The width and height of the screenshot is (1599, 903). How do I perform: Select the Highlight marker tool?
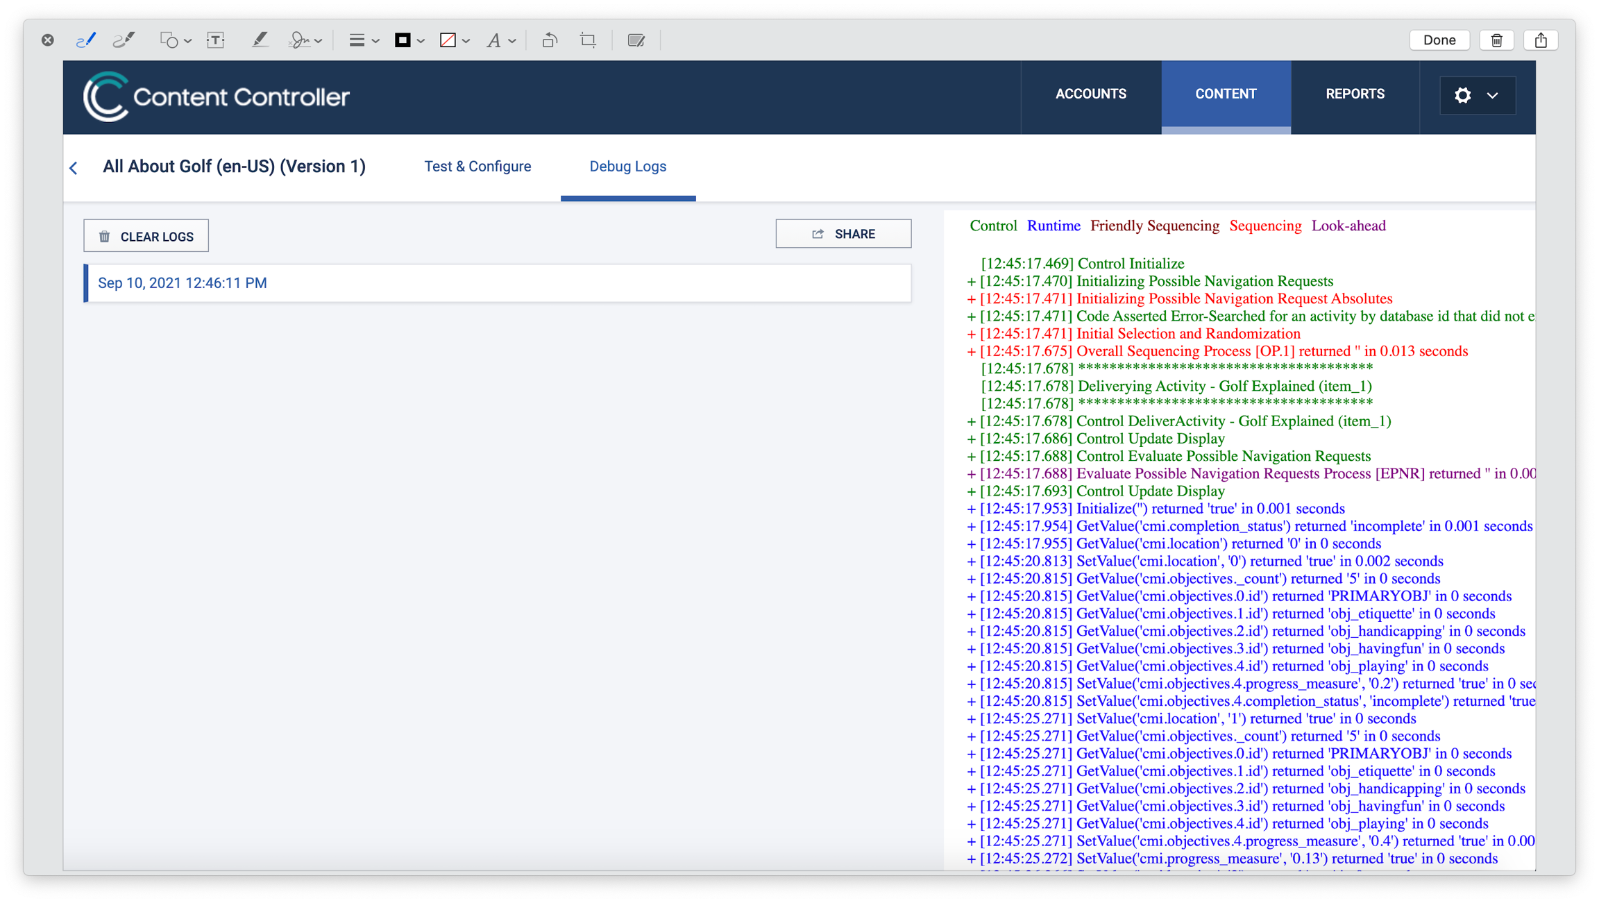(x=260, y=40)
